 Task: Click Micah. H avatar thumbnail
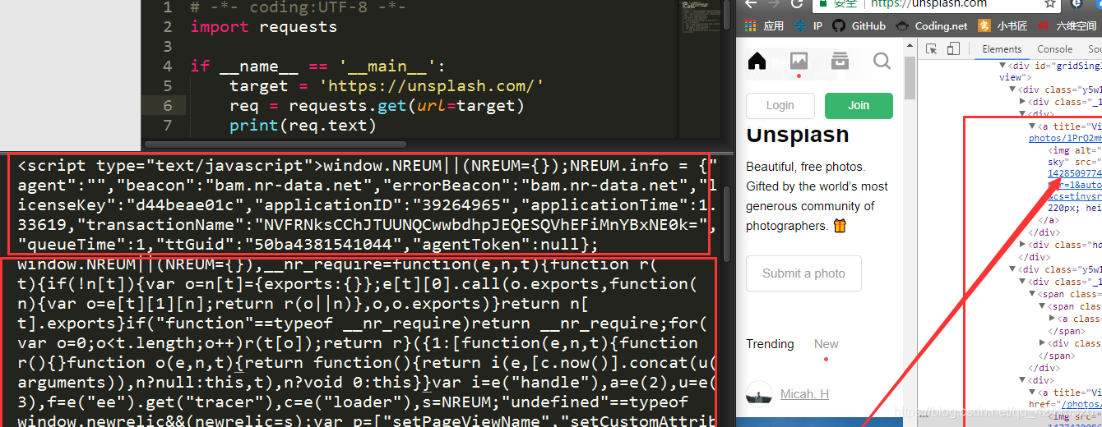(759, 394)
